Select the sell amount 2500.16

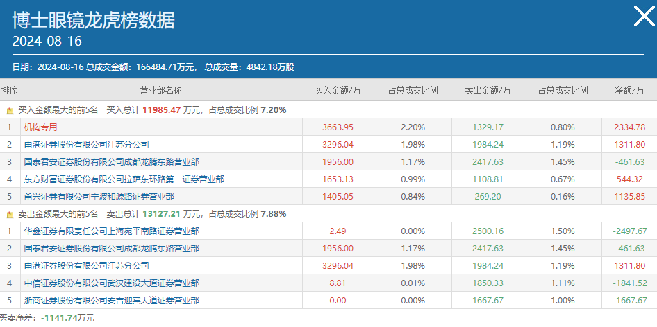pos(488,231)
